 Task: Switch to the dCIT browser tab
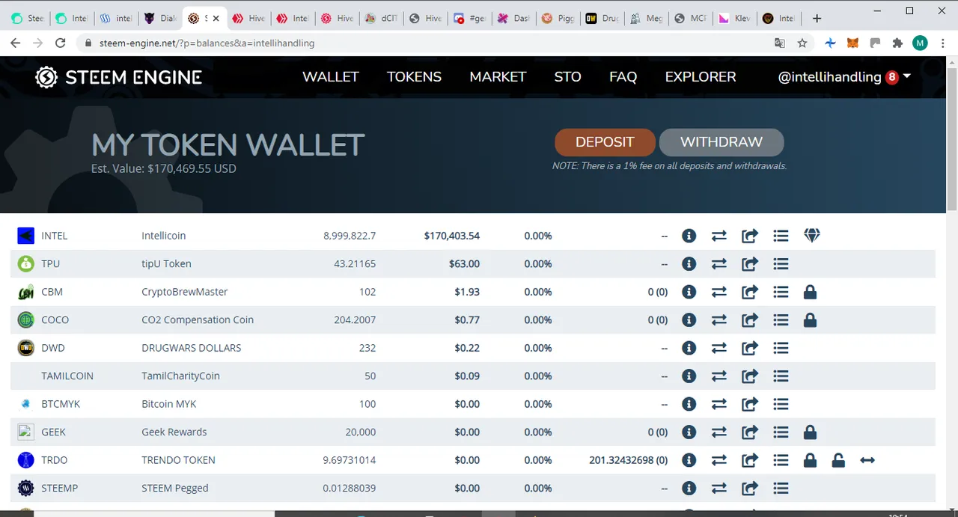381,18
